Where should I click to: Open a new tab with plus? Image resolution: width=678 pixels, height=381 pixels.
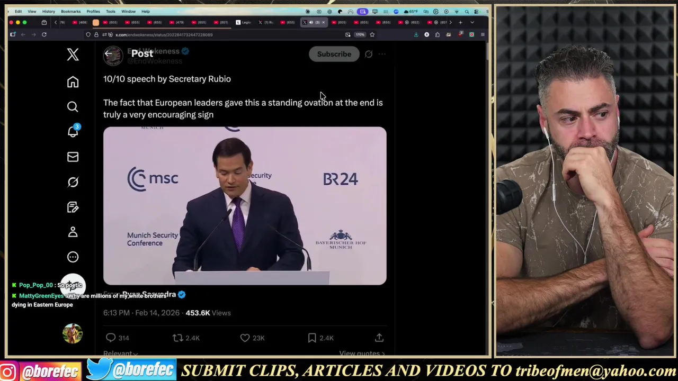tap(460, 22)
